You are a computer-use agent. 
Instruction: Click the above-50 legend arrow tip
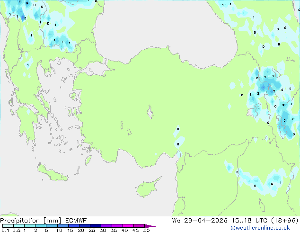[150, 226]
